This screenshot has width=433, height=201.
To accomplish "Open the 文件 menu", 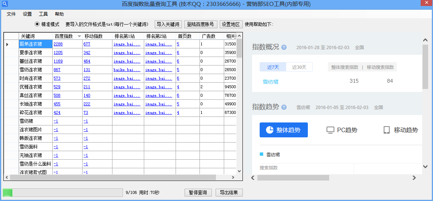I will (11, 14).
